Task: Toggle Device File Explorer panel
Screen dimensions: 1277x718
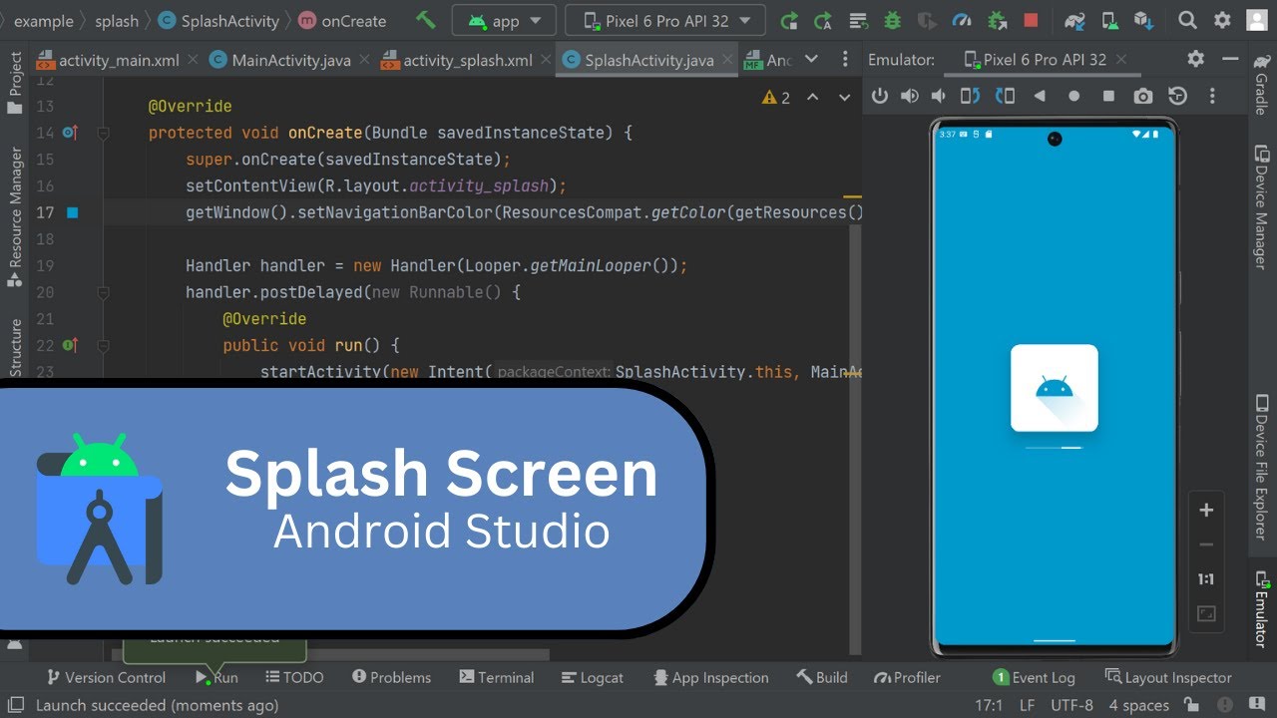Action: tap(1262, 467)
